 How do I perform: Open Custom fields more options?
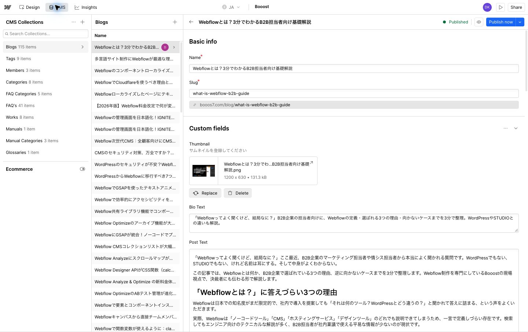(x=506, y=128)
